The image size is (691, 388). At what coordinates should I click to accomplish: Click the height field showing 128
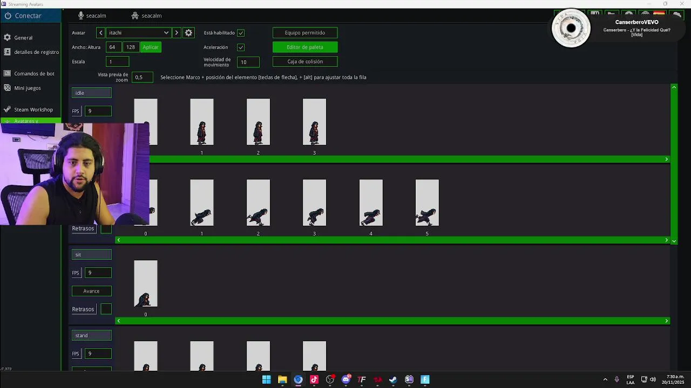tap(131, 47)
